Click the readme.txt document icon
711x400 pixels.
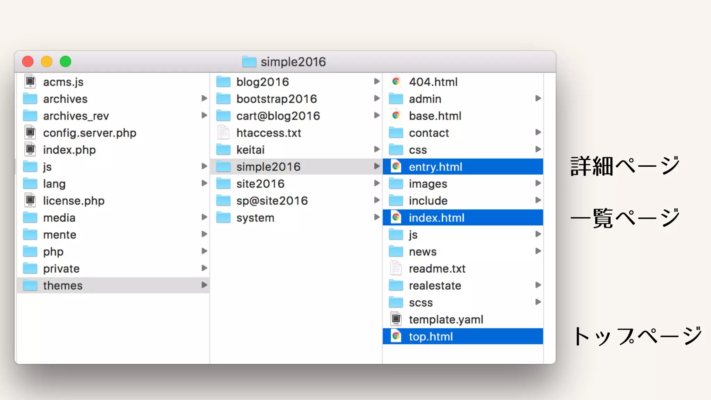click(396, 268)
